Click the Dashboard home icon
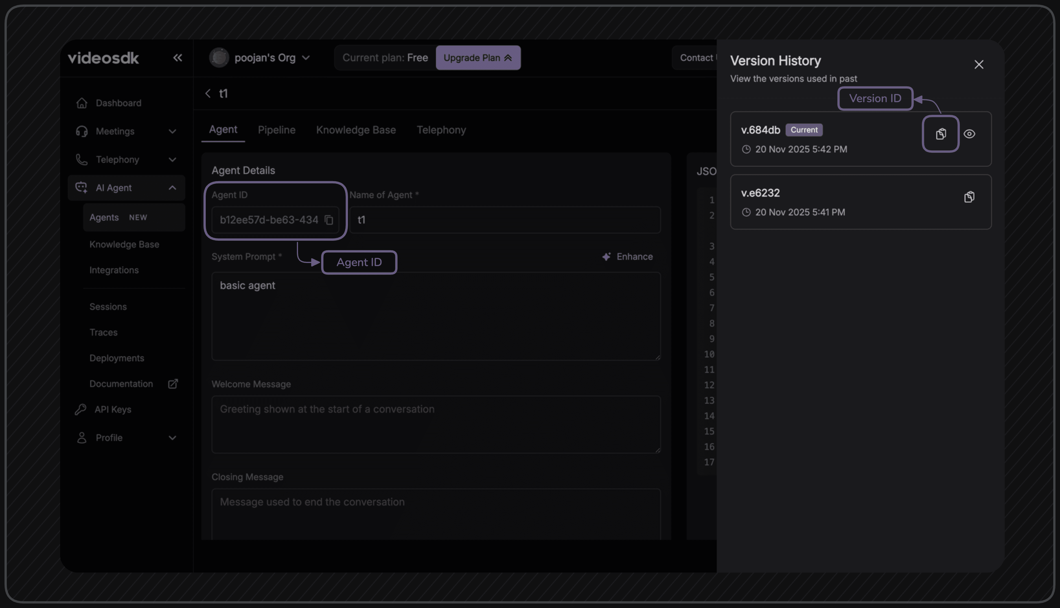Image resolution: width=1060 pixels, height=608 pixels. 82,103
